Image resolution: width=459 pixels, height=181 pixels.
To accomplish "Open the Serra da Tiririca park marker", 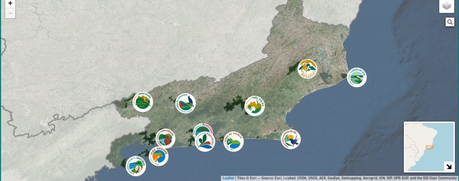I will click(233, 141).
